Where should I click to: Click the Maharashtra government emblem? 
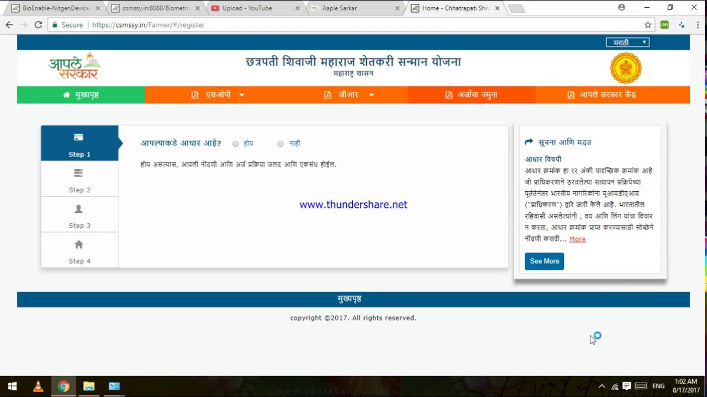click(625, 68)
